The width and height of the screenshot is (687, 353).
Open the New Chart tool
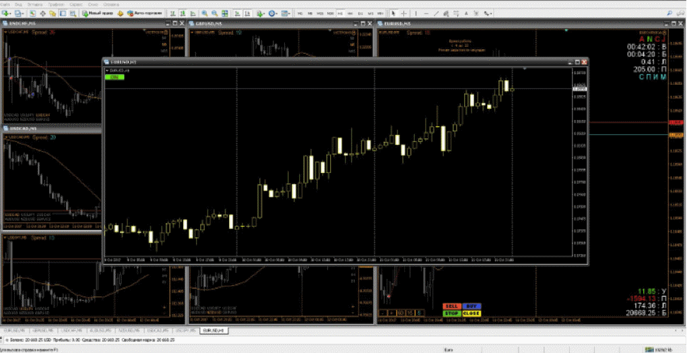(x=6, y=13)
